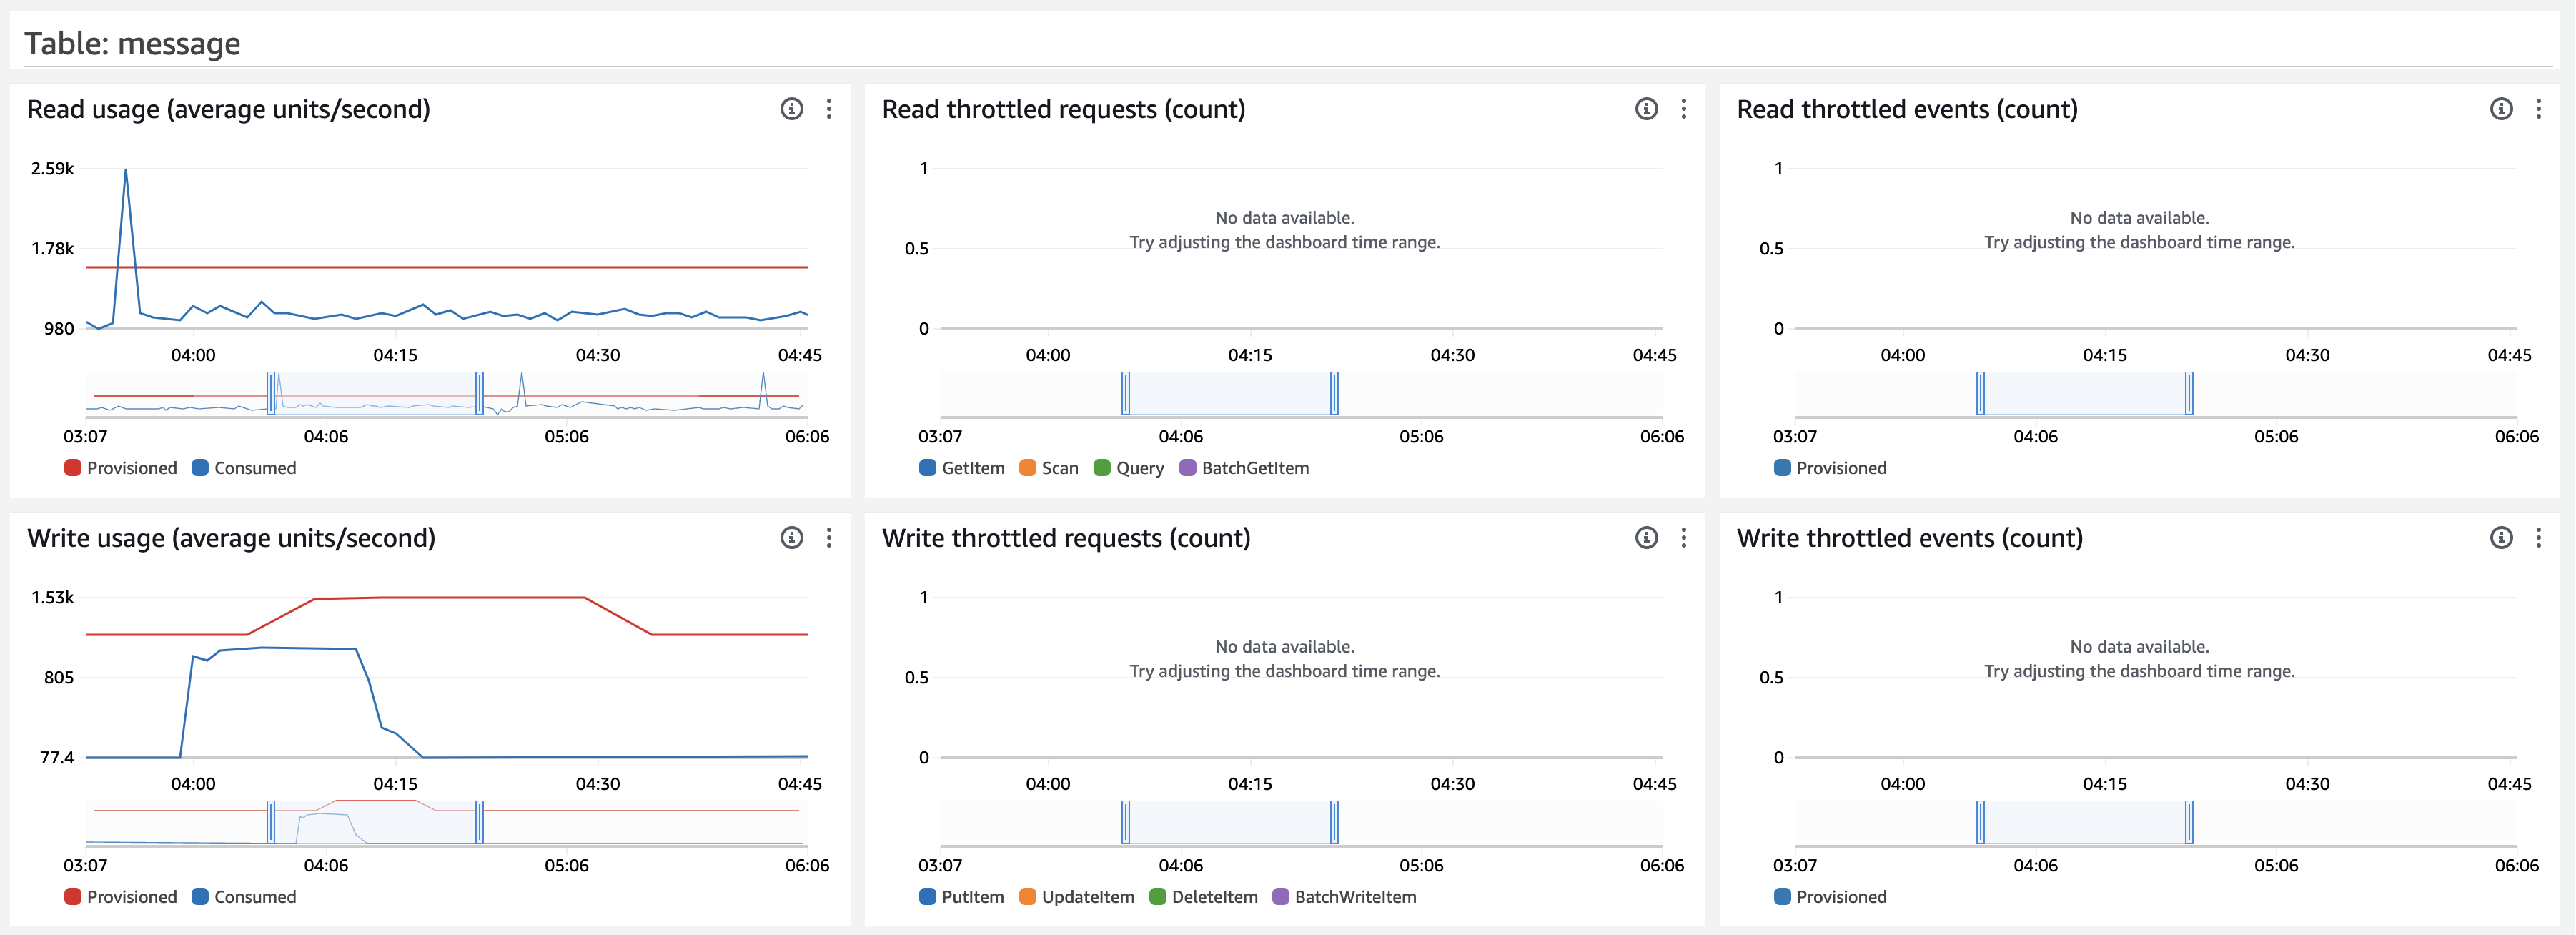Toggle Provisioned legend in Read usage chart
This screenshot has height=935, width=2576.
point(120,468)
